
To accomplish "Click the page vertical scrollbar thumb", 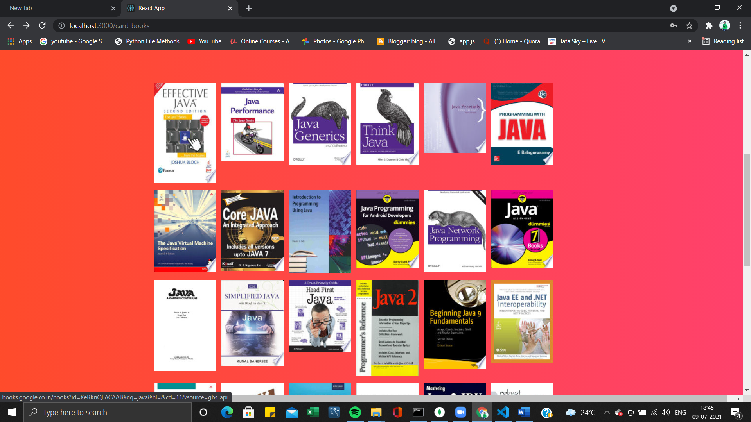I will [747, 210].
